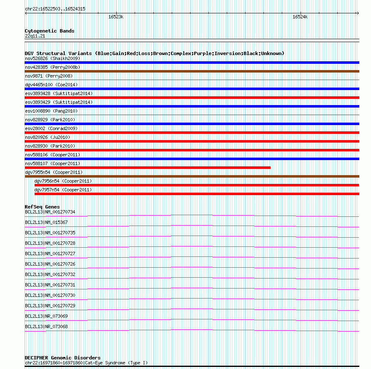Select variant dgv7957n54 (Cooper2011) label
The width and height of the screenshot is (371, 369).
click(x=63, y=190)
